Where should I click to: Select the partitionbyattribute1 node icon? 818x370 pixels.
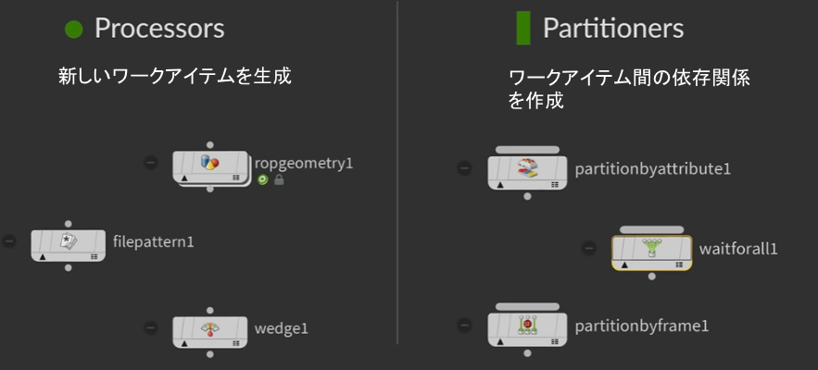(x=527, y=168)
